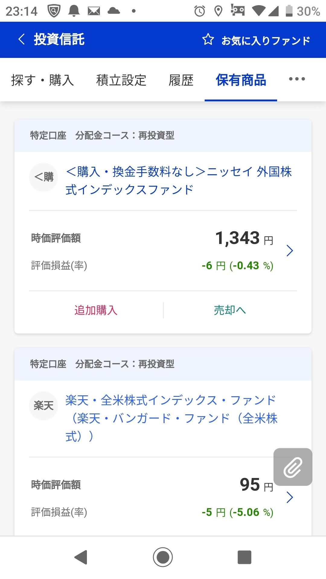Tap the floating paperclip attachment button
326x579 pixels.
click(x=292, y=467)
